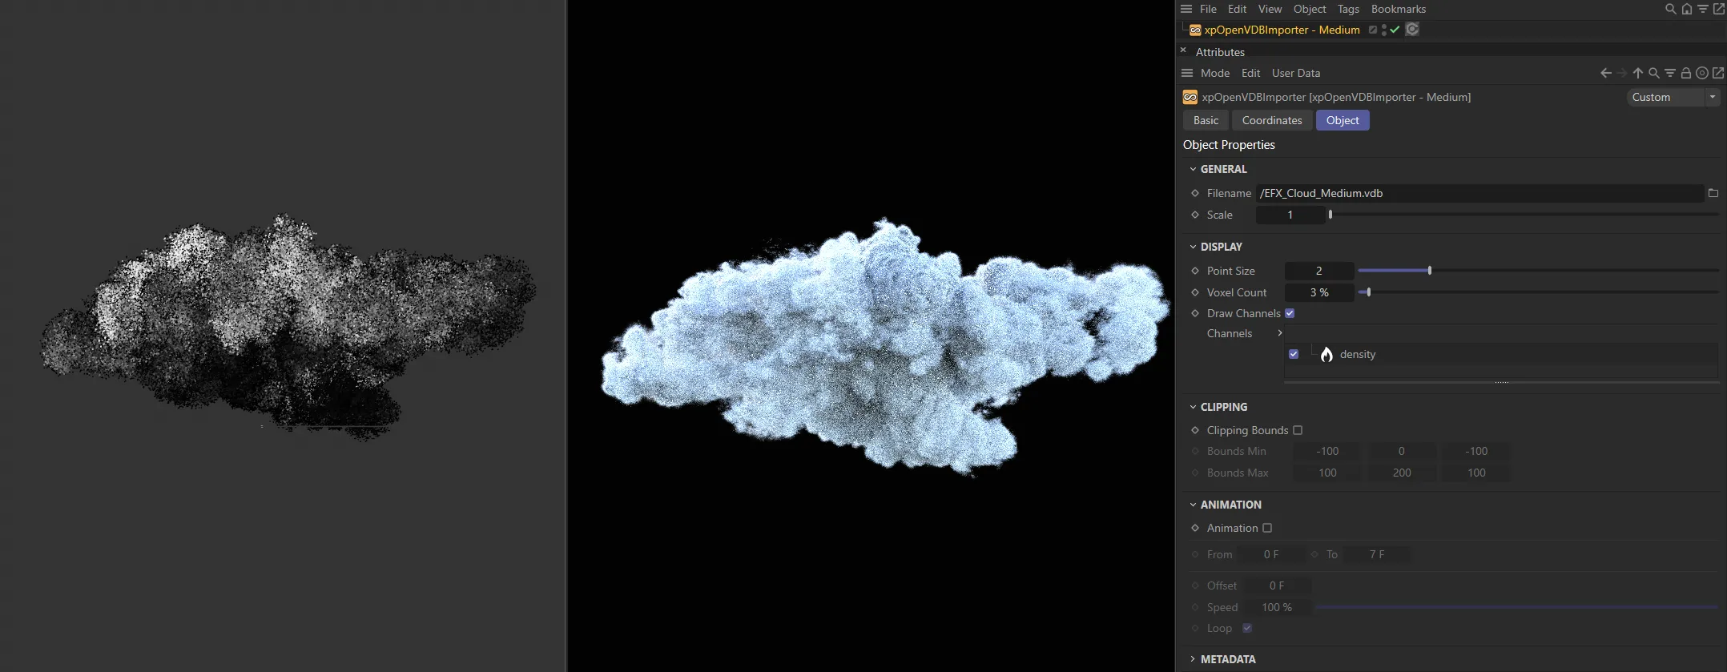Click the Draw Channels keyframe diamond
Screen dimensions: 1727x672
coord(1195,313)
